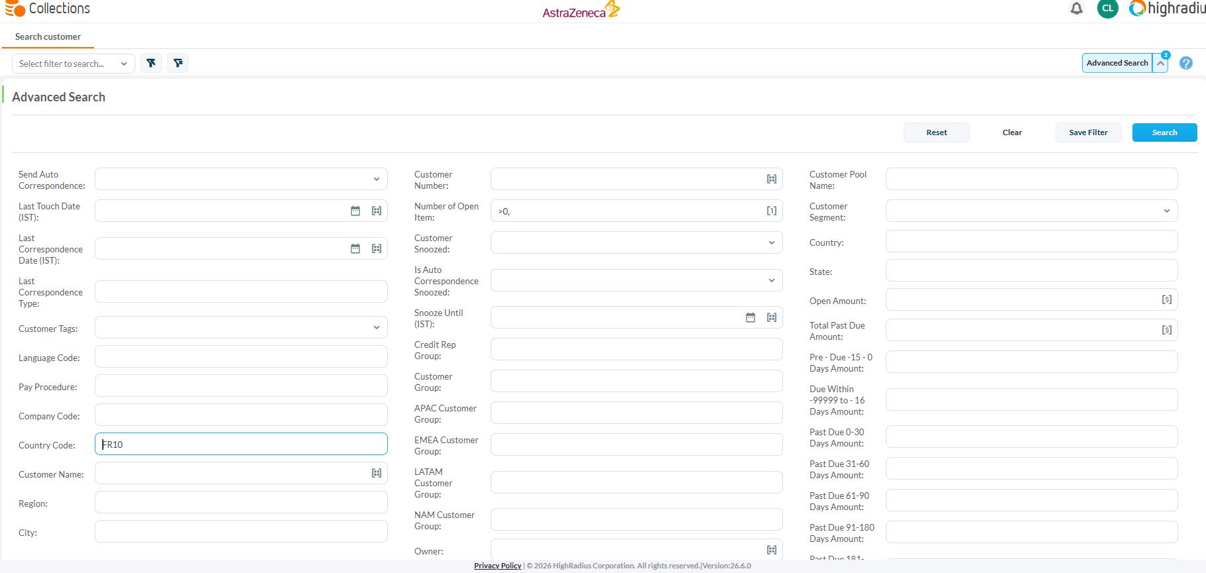Open the CL user profile avatar

[1108, 9]
